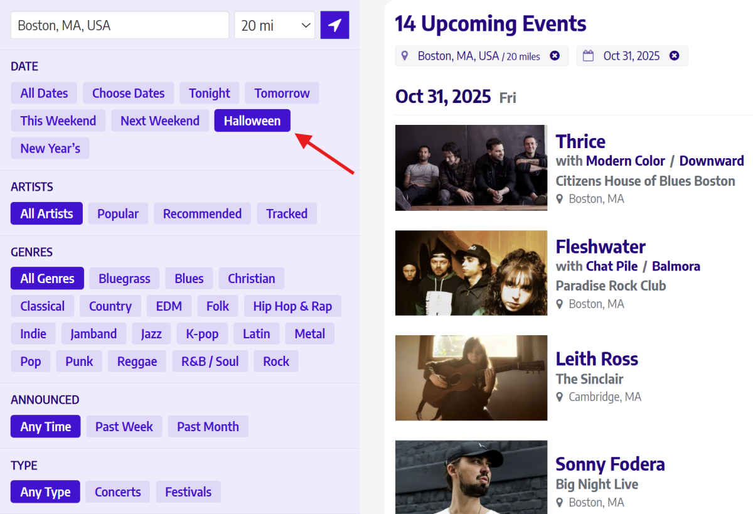Screen dimensions: 753x514
Task: Click the Boston, MA, USA location field
Action: pos(120,25)
